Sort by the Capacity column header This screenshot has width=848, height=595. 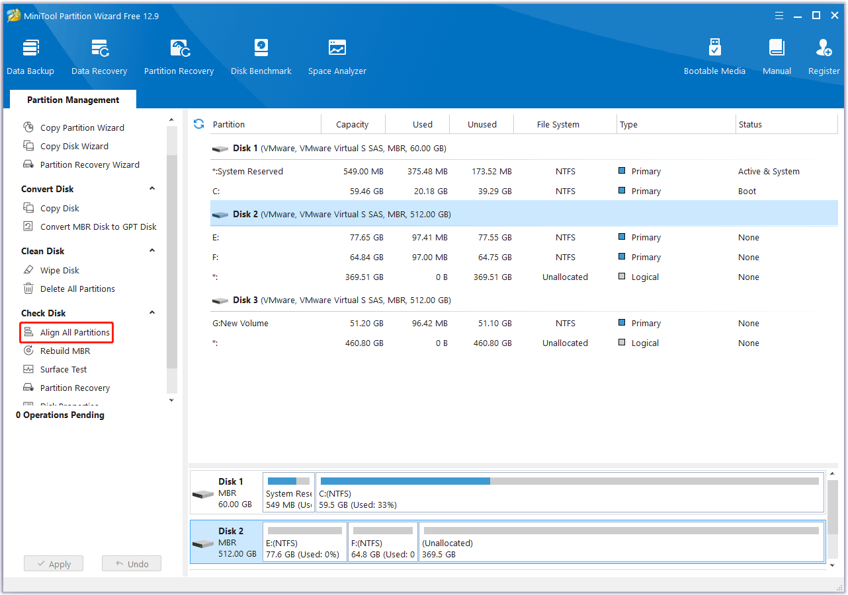pyautogui.click(x=353, y=124)
